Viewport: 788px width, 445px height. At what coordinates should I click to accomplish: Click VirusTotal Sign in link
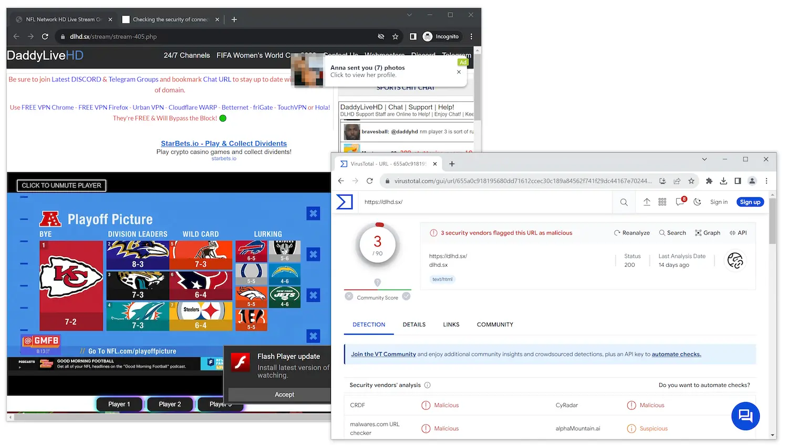pyautogui.click(x=719, y=202)
